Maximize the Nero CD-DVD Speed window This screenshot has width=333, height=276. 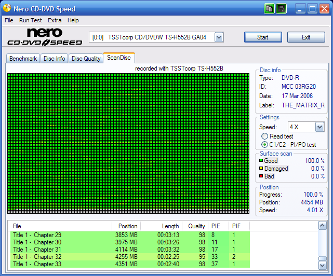pos(312,9)
